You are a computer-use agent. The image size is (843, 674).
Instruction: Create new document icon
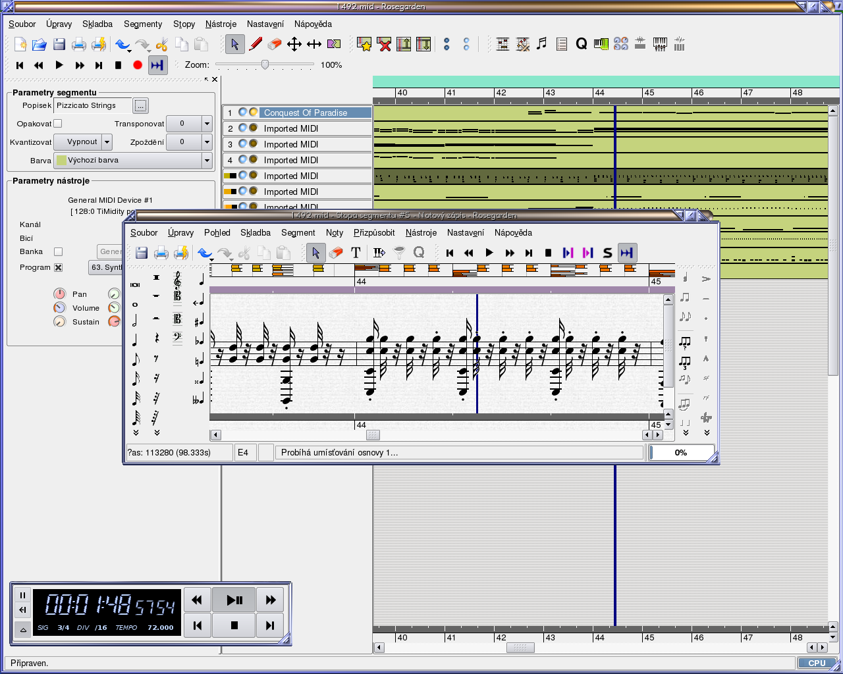tap(20, 44)
